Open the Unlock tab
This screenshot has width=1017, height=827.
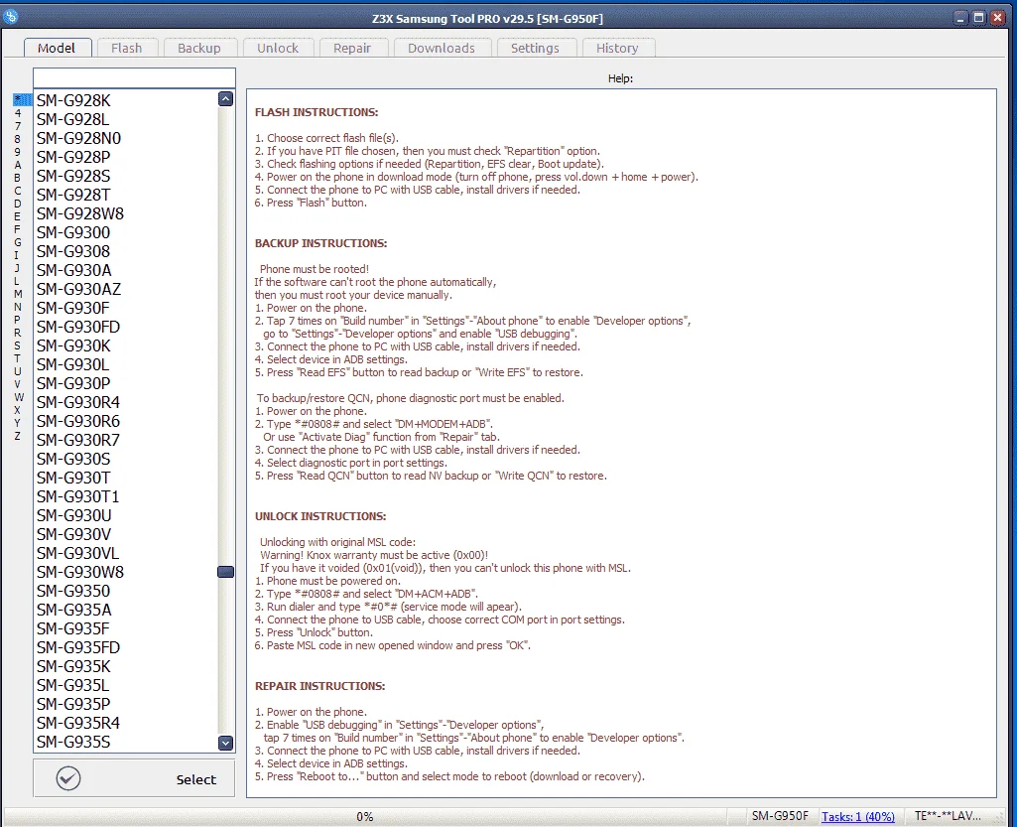pyautogui.click(x=278, y=48)
